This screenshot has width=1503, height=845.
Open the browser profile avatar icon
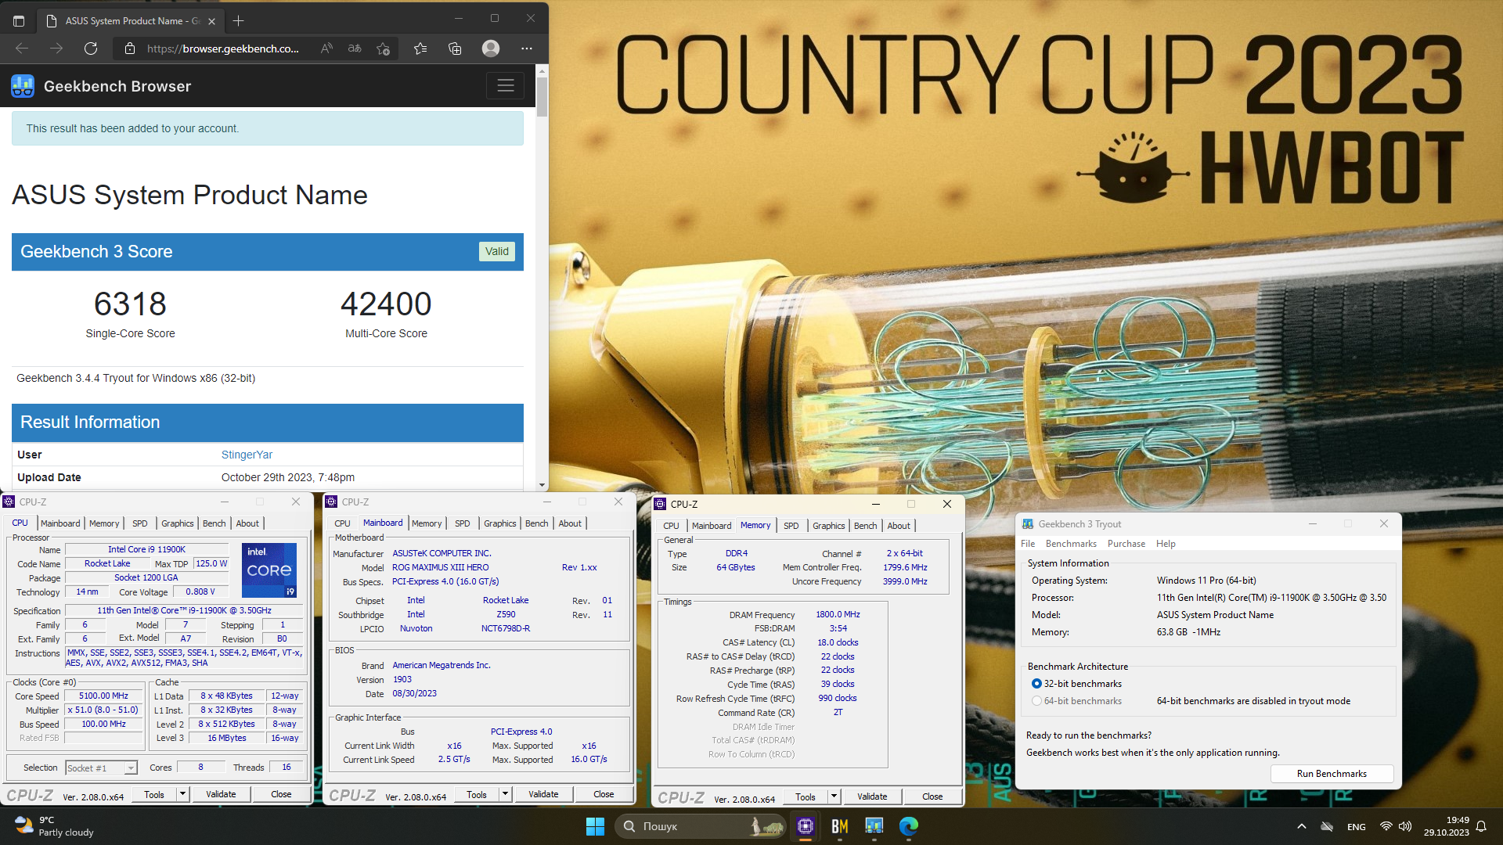pyautogui.click(x=491, y=49)
